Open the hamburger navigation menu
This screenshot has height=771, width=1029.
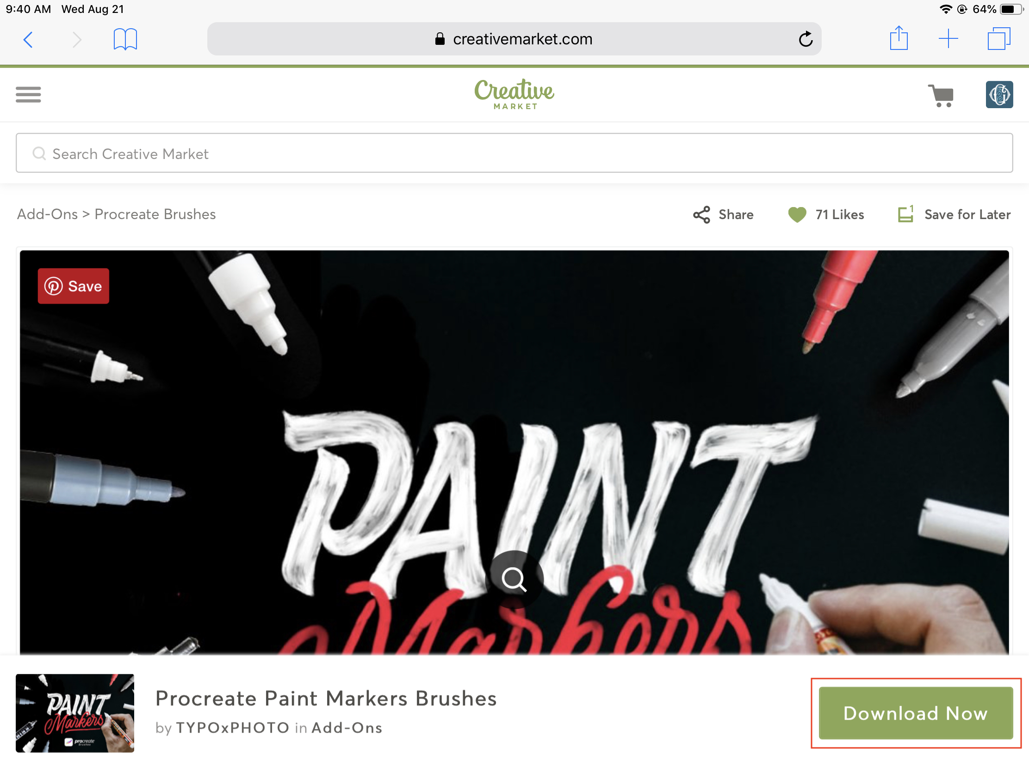click(28, 95)
